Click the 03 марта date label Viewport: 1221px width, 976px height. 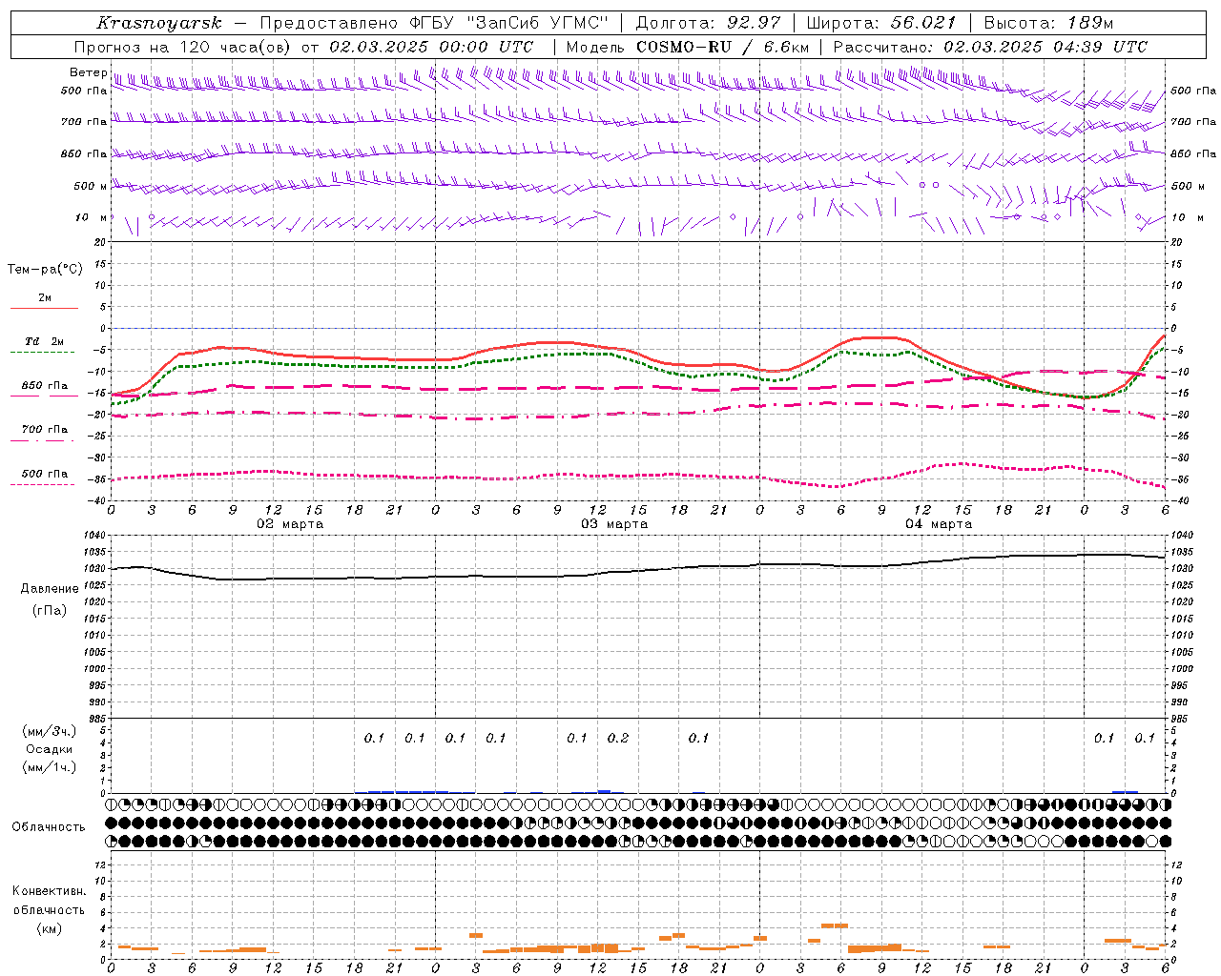tap(614, 524)
